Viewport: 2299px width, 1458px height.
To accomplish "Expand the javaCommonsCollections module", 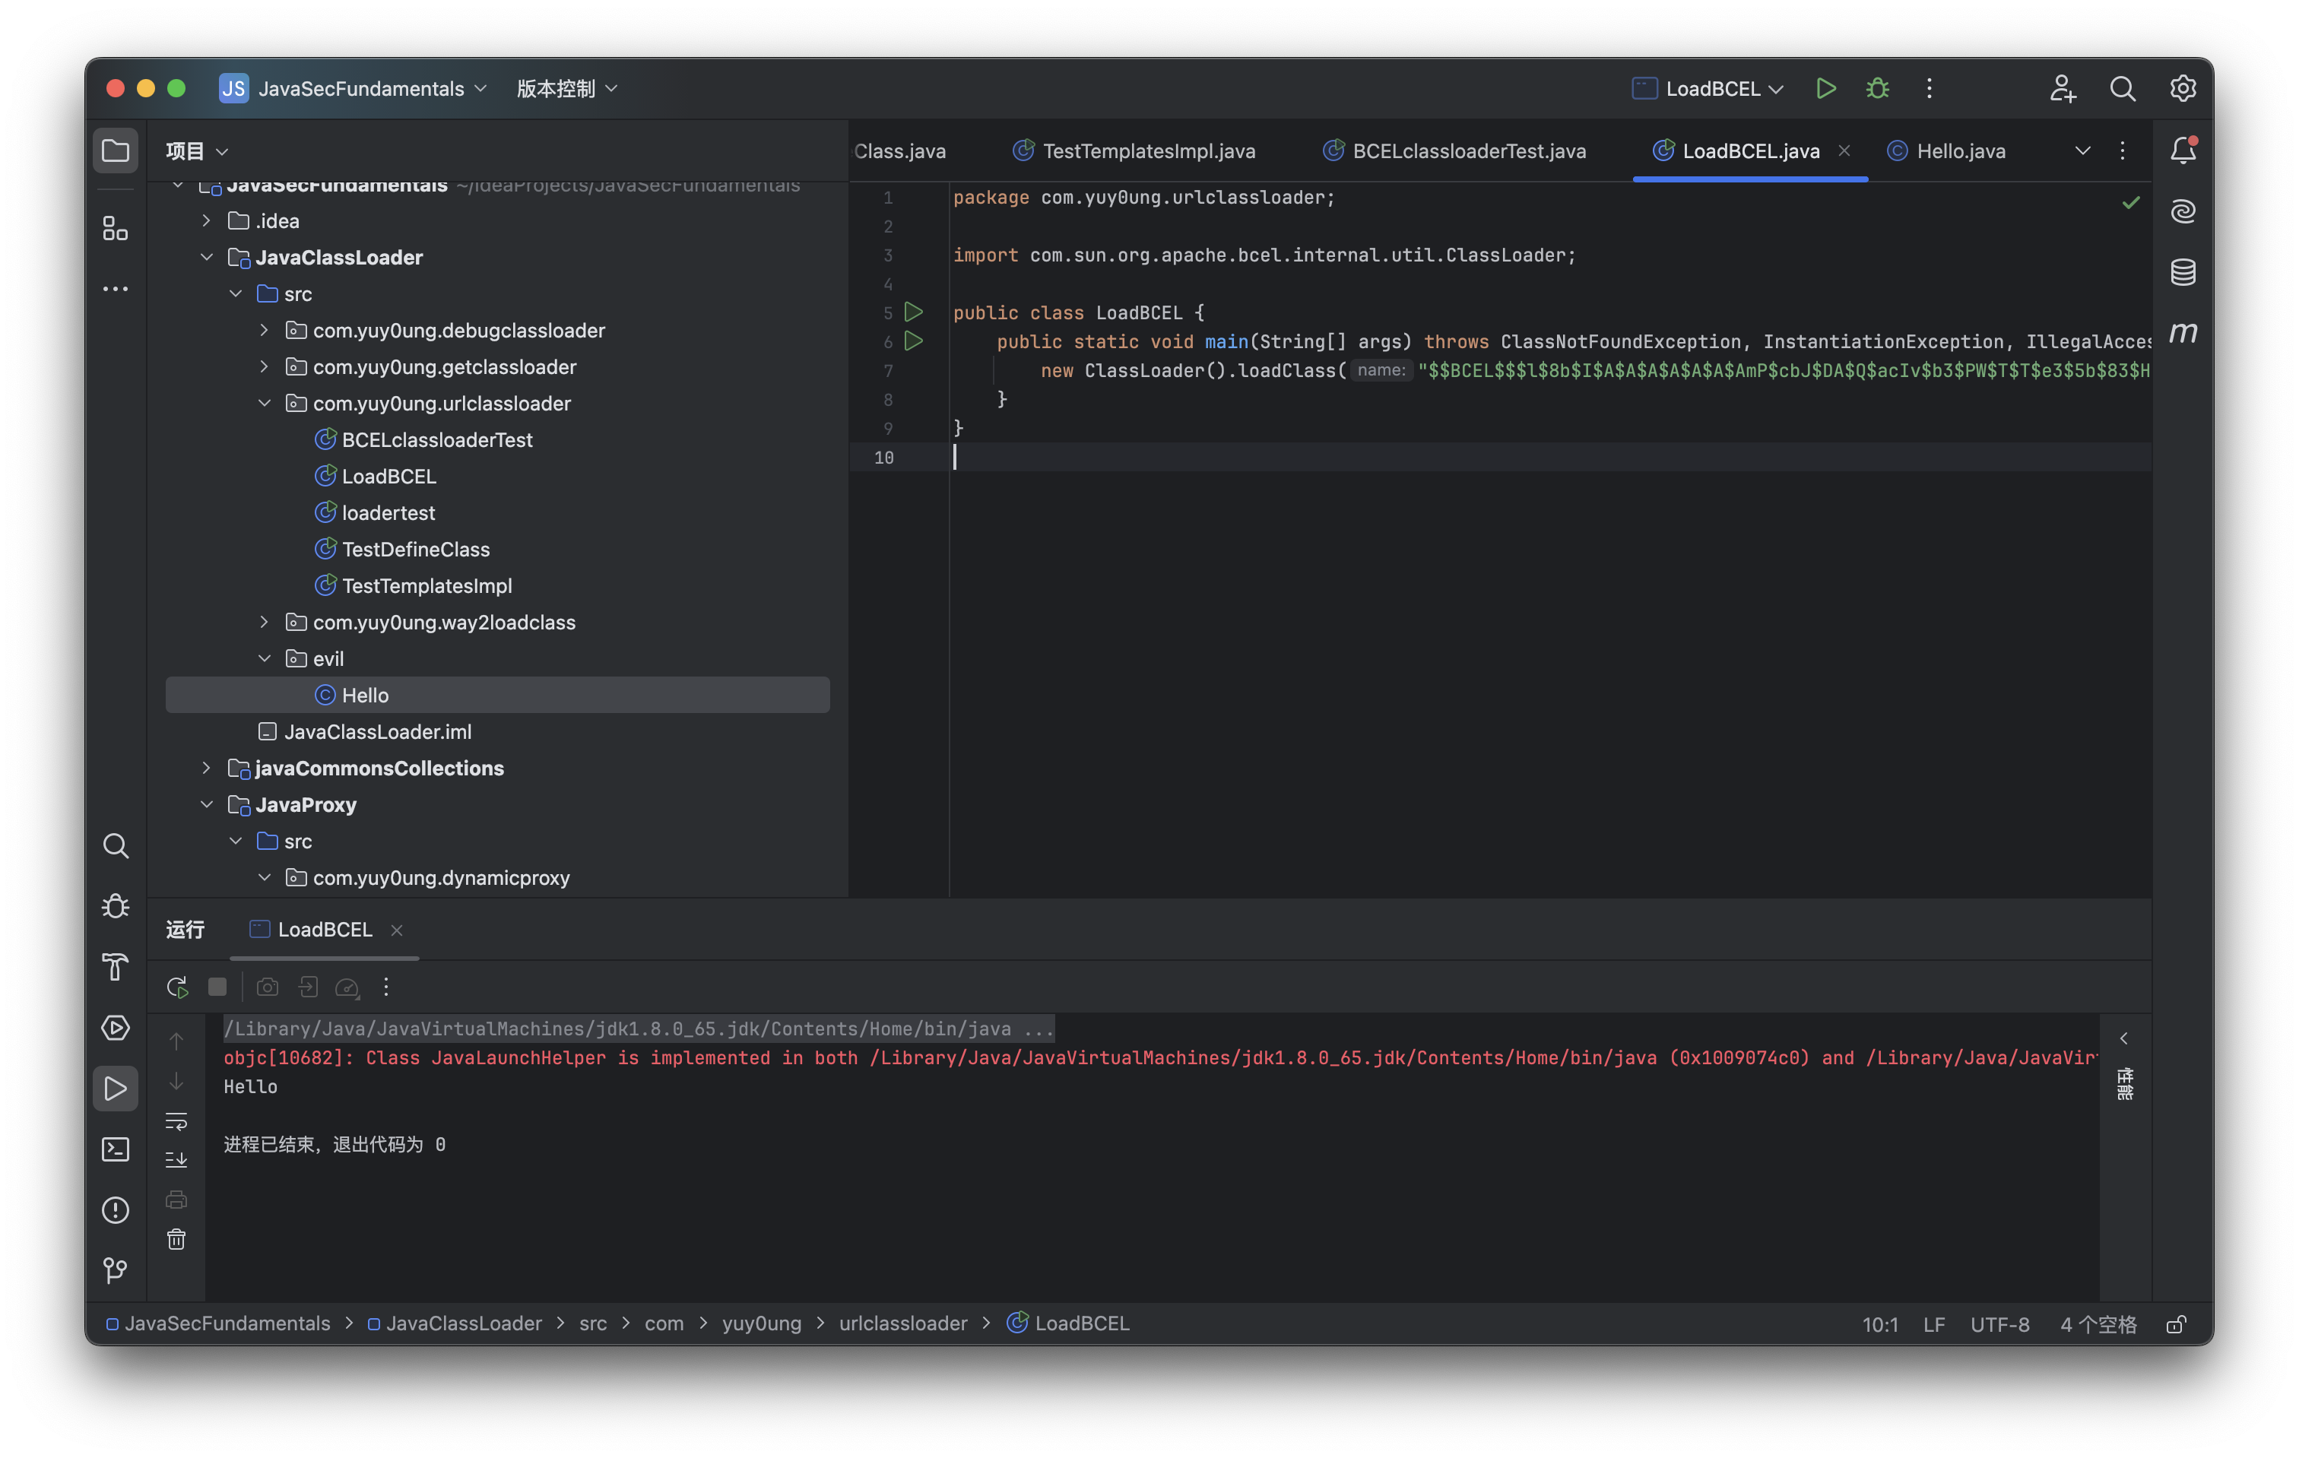I will (x=206, y=768).
